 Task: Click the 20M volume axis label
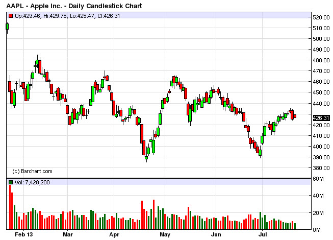click(318, 213)
